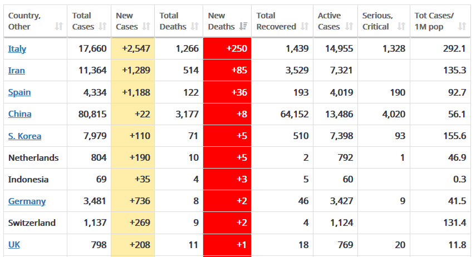Open the China country page link
The width and height of the screenshot is (476, 257).
pyautogui.click(x=19, y=114)
